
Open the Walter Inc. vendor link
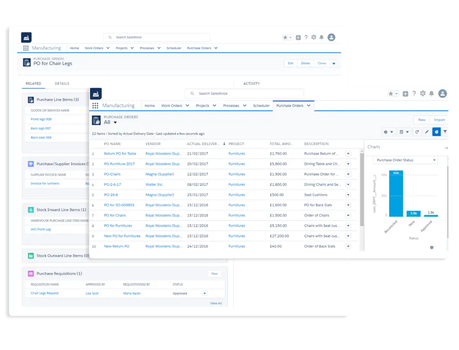(x=154, y=185)
